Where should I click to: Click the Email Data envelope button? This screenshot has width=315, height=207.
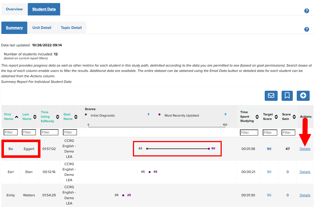click(271, 95)
